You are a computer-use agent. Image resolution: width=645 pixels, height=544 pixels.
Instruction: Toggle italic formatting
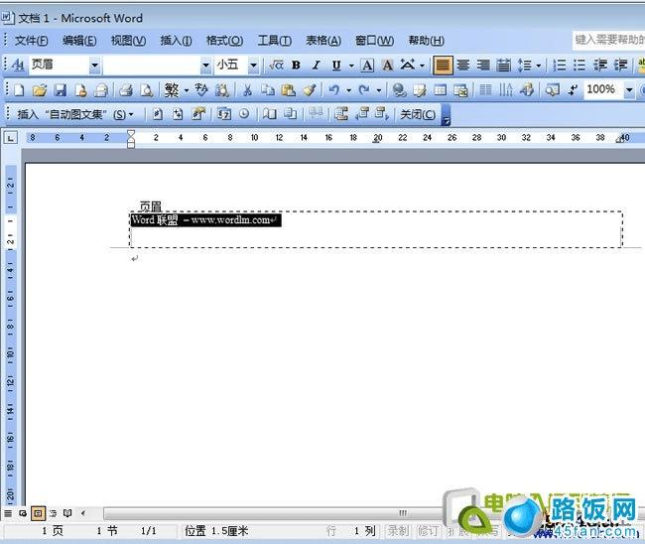[316, 66]
